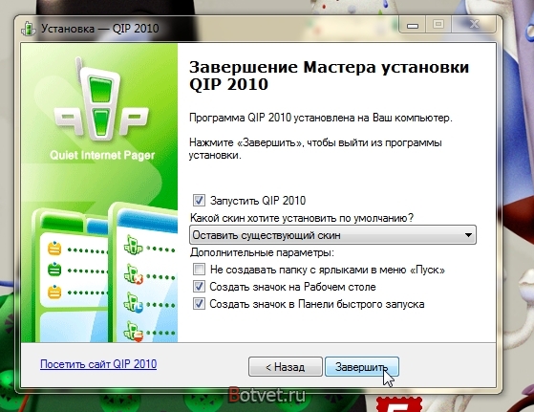
Task: Click the "Завершить" button
Action: point(362,367)
